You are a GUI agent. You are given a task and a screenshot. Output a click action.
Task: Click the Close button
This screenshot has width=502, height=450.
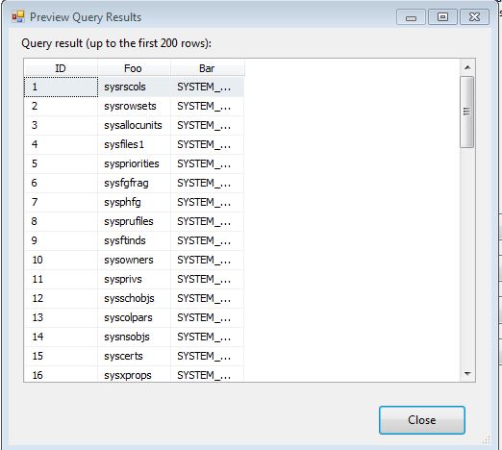(422, 420)
